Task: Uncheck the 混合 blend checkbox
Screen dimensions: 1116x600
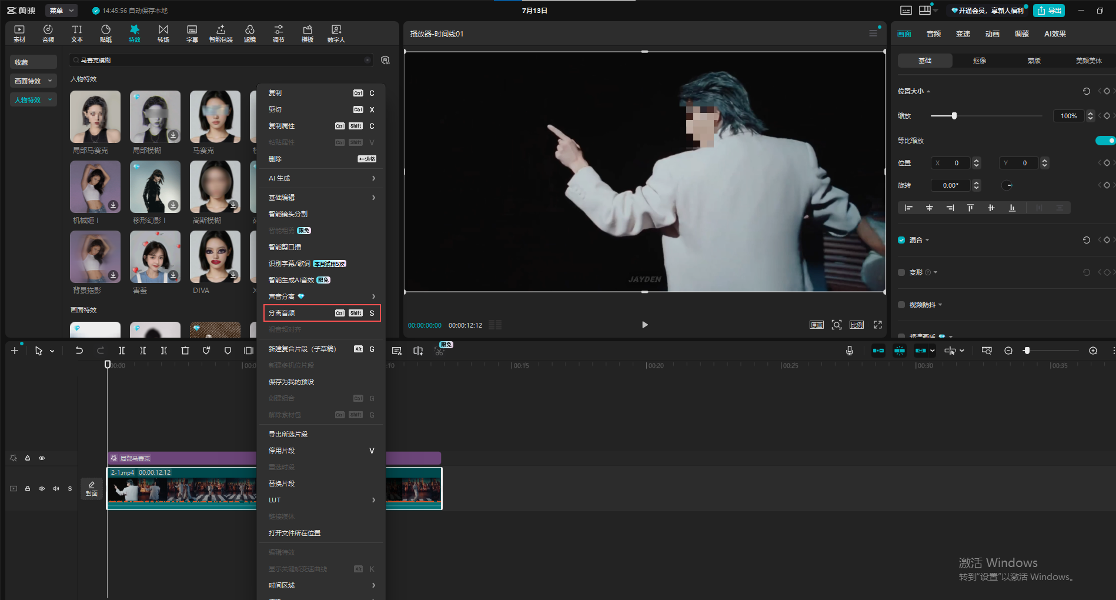Action: (x=901, y=240)
